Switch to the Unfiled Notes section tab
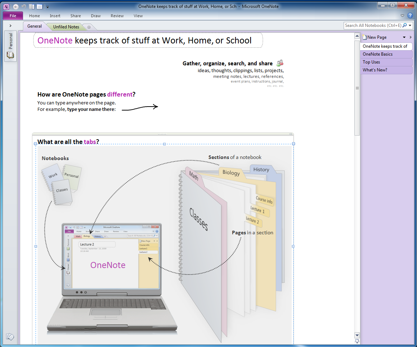 [66, 27]
